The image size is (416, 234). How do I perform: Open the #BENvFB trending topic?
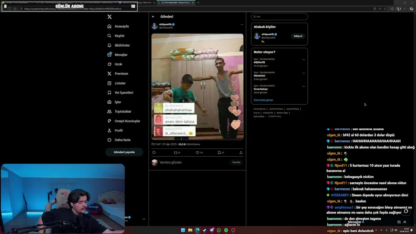point(259,62)
